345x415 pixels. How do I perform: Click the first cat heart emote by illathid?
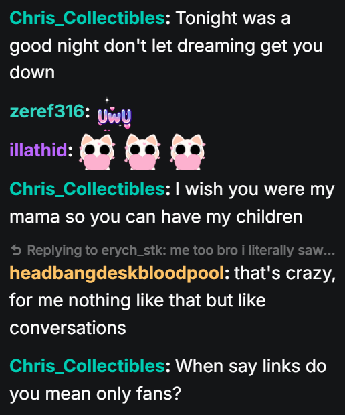point(97,152)
